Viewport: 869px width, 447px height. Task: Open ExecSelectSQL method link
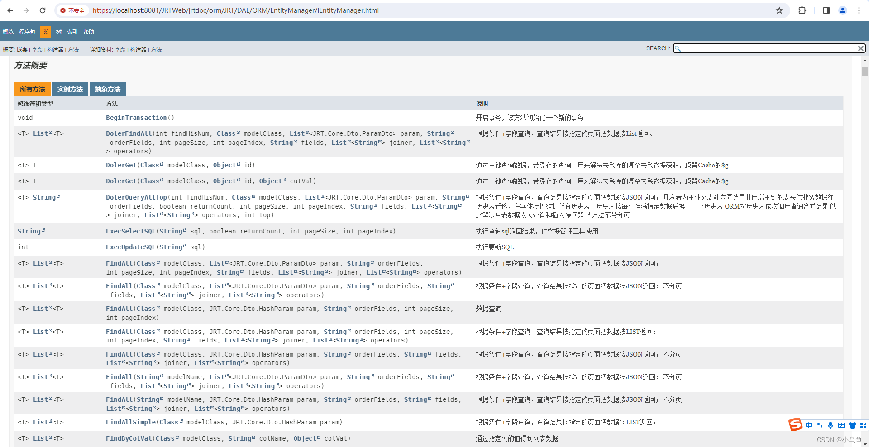point(130,231)
